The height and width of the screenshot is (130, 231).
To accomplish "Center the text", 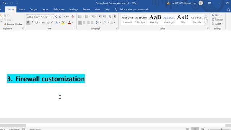I will [x=84, y=22].
